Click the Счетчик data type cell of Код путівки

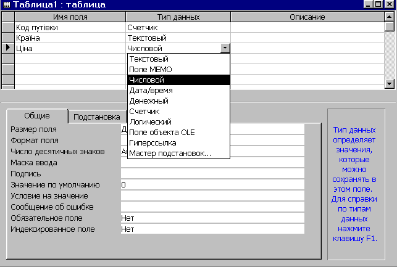click(x=178, y=27)
